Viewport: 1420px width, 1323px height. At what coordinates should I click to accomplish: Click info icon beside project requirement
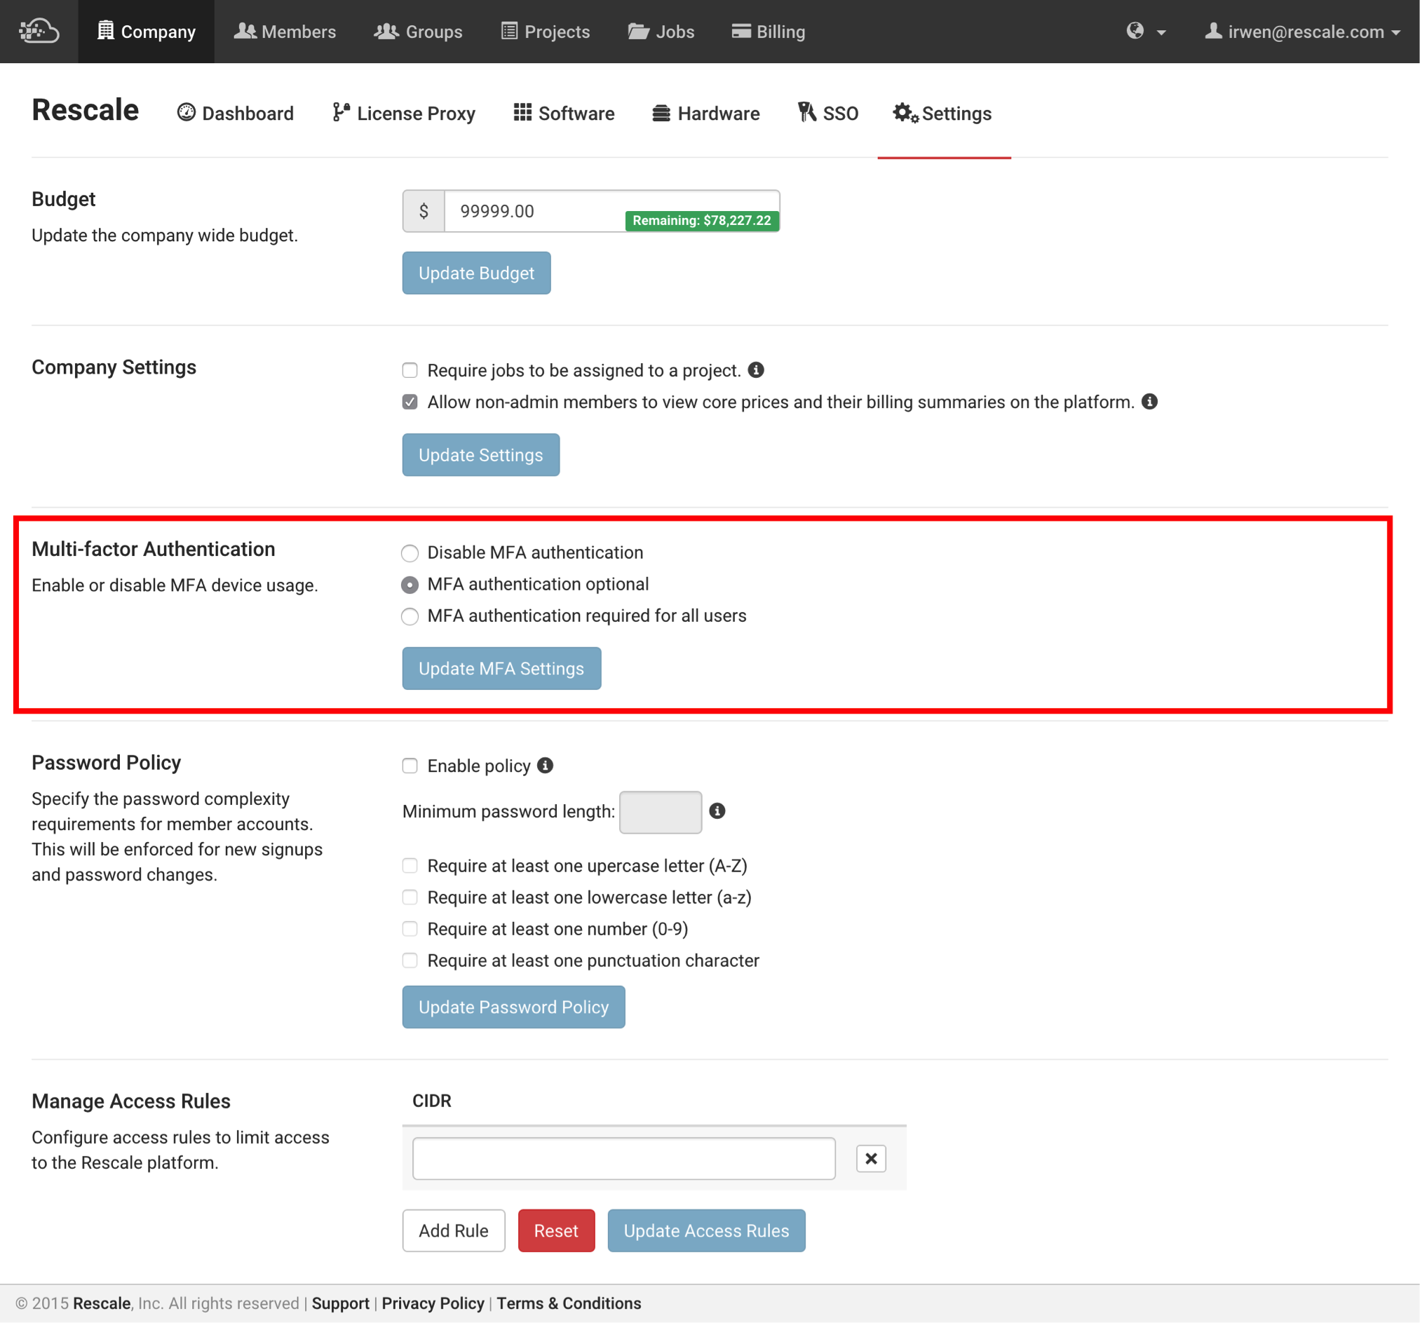(x=756, y=370)
